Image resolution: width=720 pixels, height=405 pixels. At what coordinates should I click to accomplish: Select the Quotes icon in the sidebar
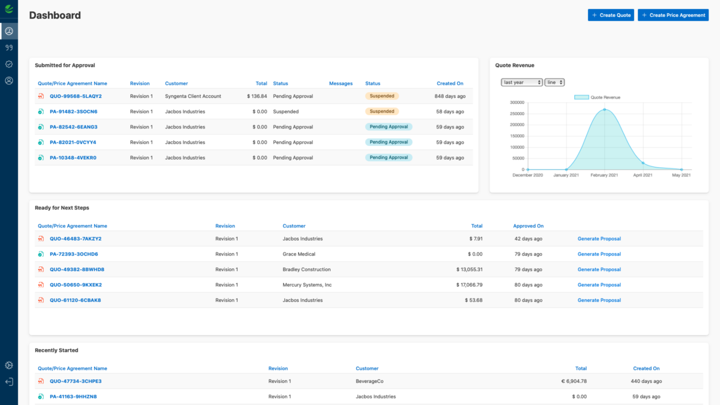(x=9, y=47)
